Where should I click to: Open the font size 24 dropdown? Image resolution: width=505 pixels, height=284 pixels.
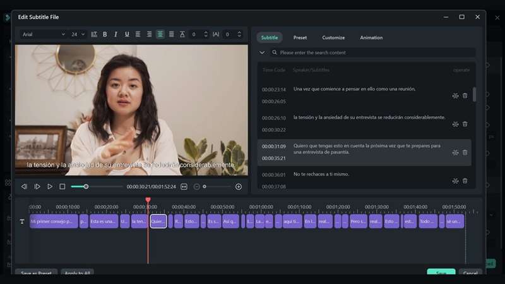click(78, 34)
